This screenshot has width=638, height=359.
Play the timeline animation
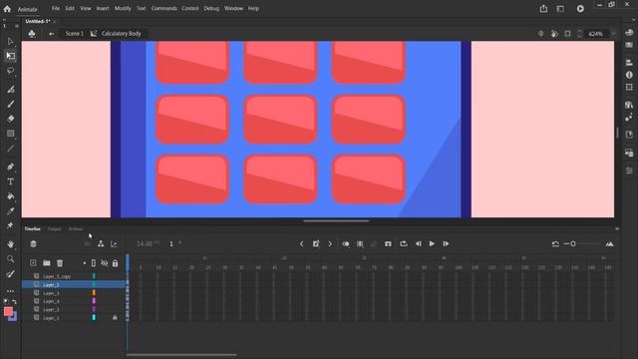point(432,243)
